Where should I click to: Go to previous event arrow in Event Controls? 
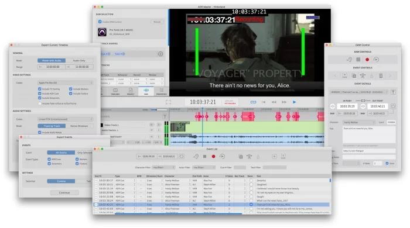[335, 75]
